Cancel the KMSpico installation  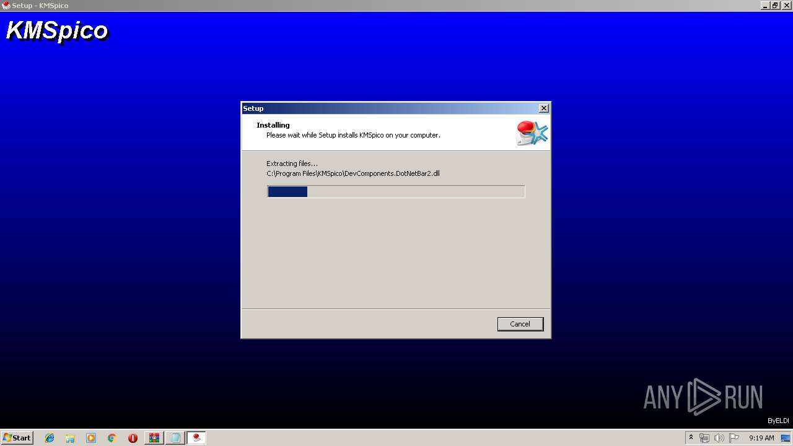pyautogui.click(x=520, y=324)
